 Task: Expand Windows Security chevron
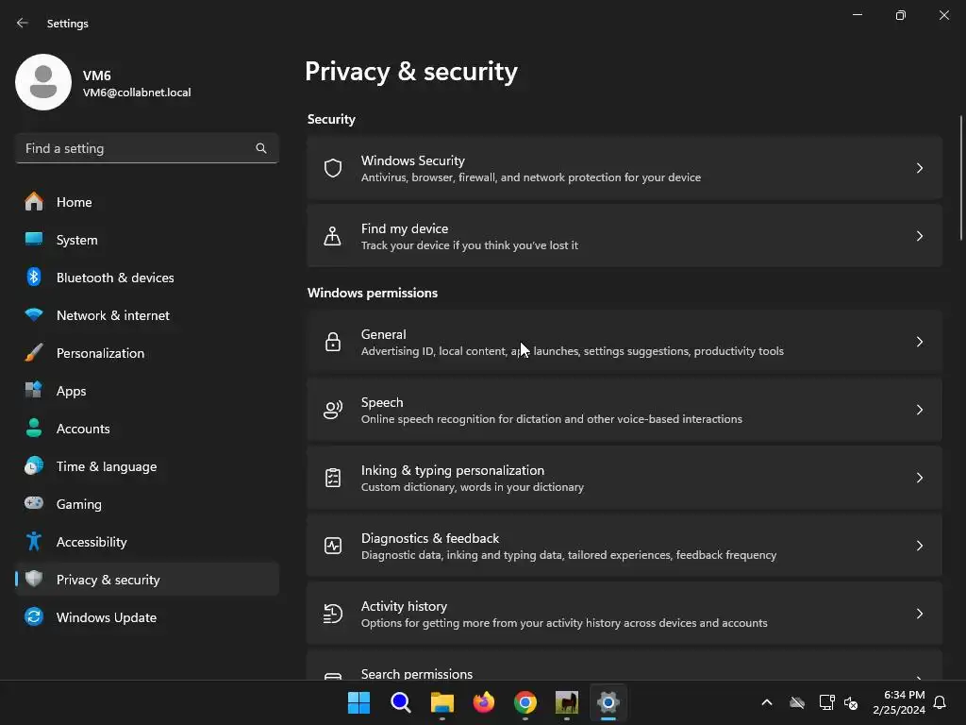click(919, 168)
